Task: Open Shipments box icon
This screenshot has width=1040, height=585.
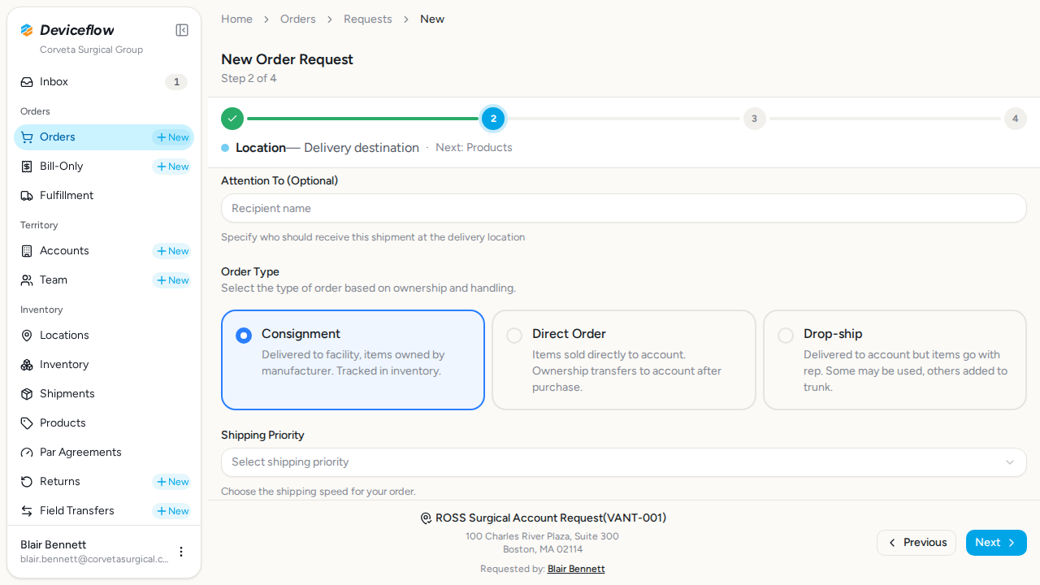Action: point(27,394)
